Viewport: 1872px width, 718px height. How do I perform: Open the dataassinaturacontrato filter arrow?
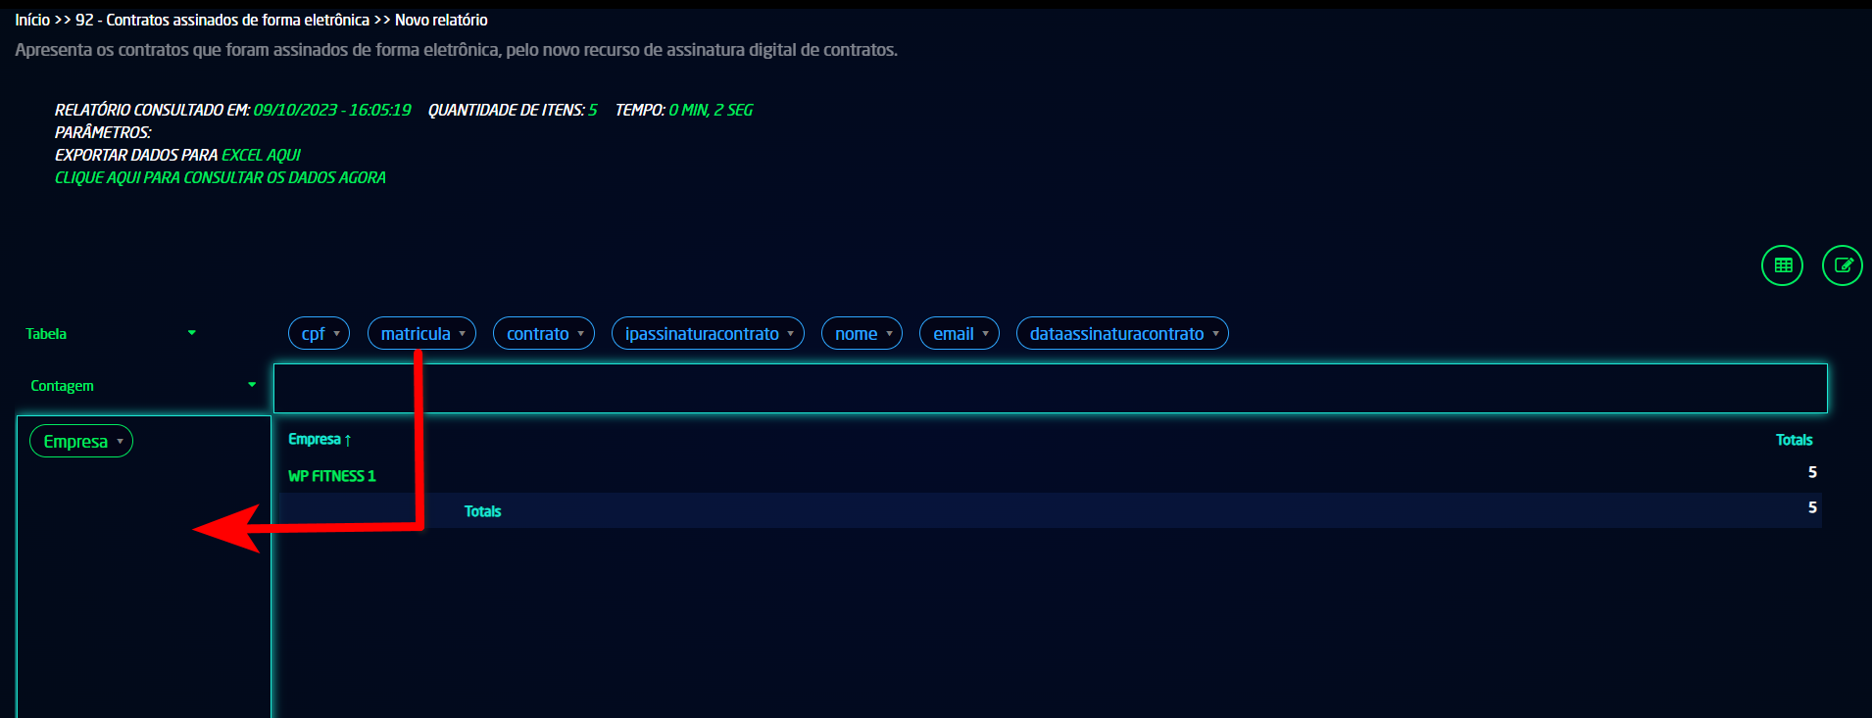(x=1216, y=334)
